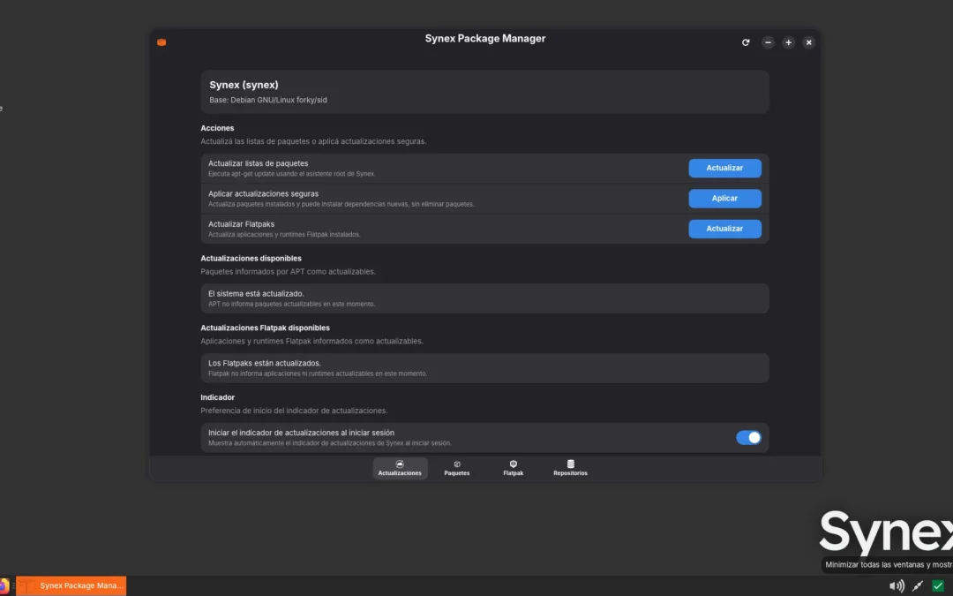The width and height of the screenshot is (953, 596).
Task: Click 'Los Flatpaks están actualizados.' message
Action: click(265, 363)
